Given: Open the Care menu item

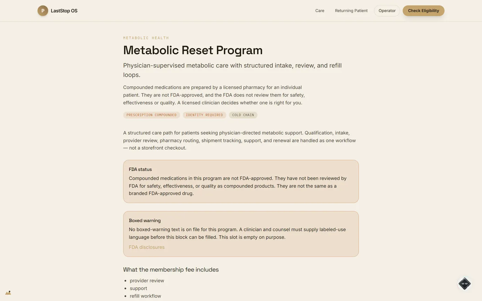Looking at the screenshot, I should pyautogui.click(x=320, y=11).
